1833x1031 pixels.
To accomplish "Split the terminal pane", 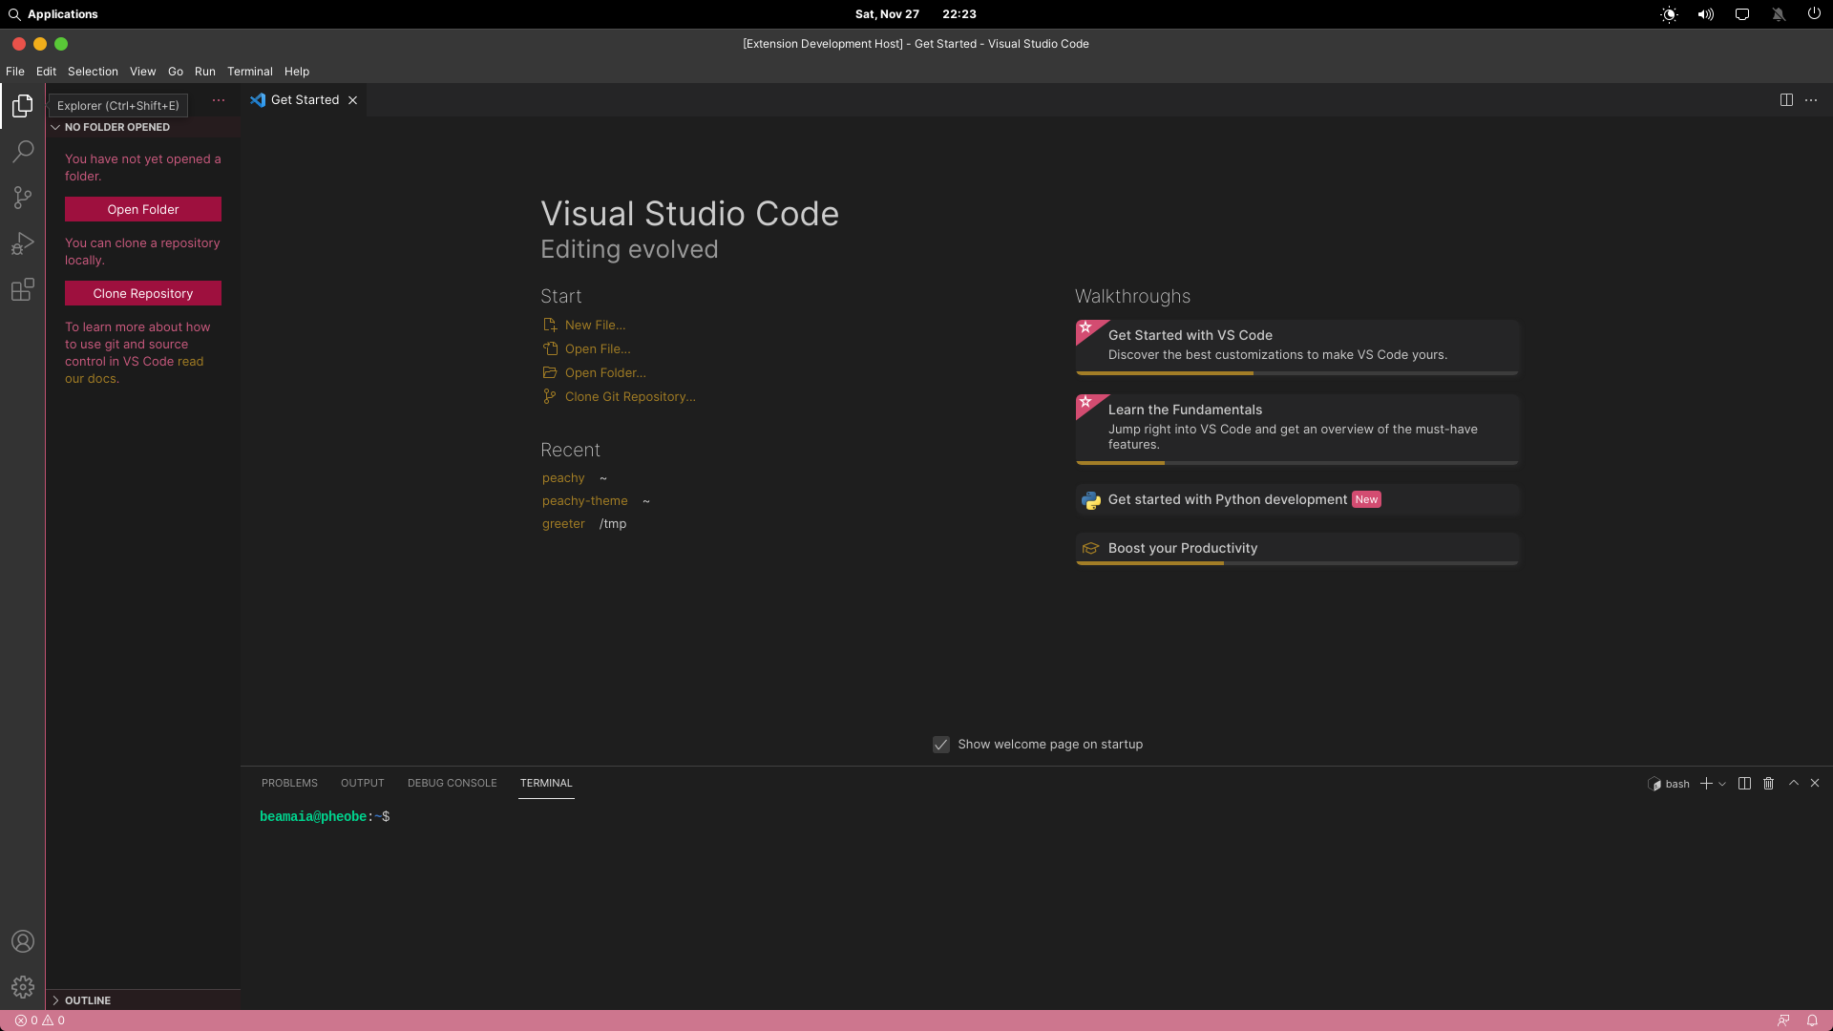I will point(1744,784).
